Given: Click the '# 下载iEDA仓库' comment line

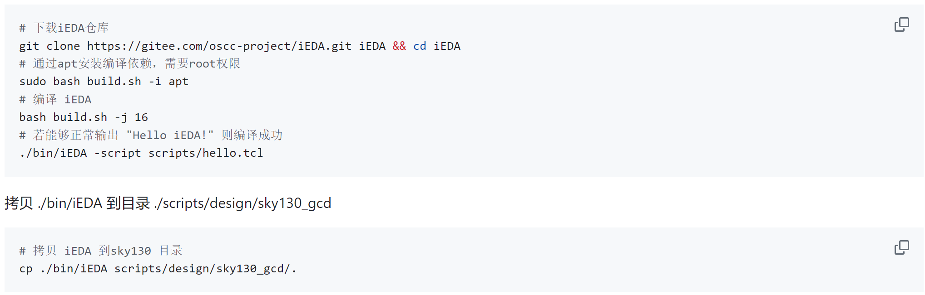Looking at the screenshot, I should [64, 28].
